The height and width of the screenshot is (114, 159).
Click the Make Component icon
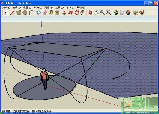coord(39,13)
